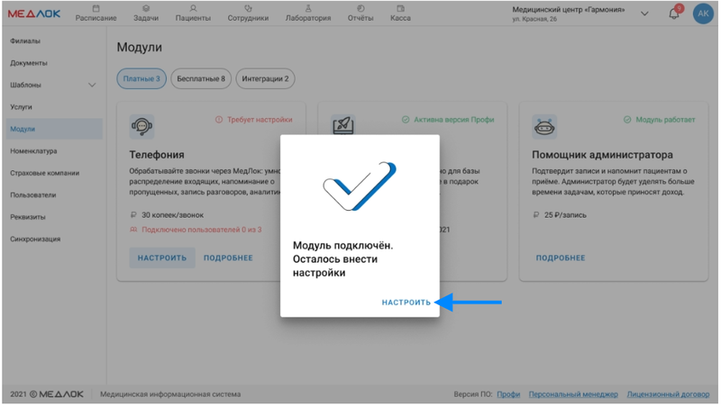Open Персональный менеджер link

(x=573, y=394)
